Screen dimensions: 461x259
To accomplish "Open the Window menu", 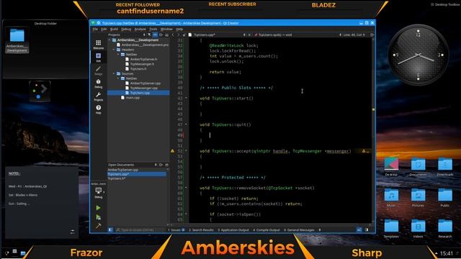I will click(166, 29).
